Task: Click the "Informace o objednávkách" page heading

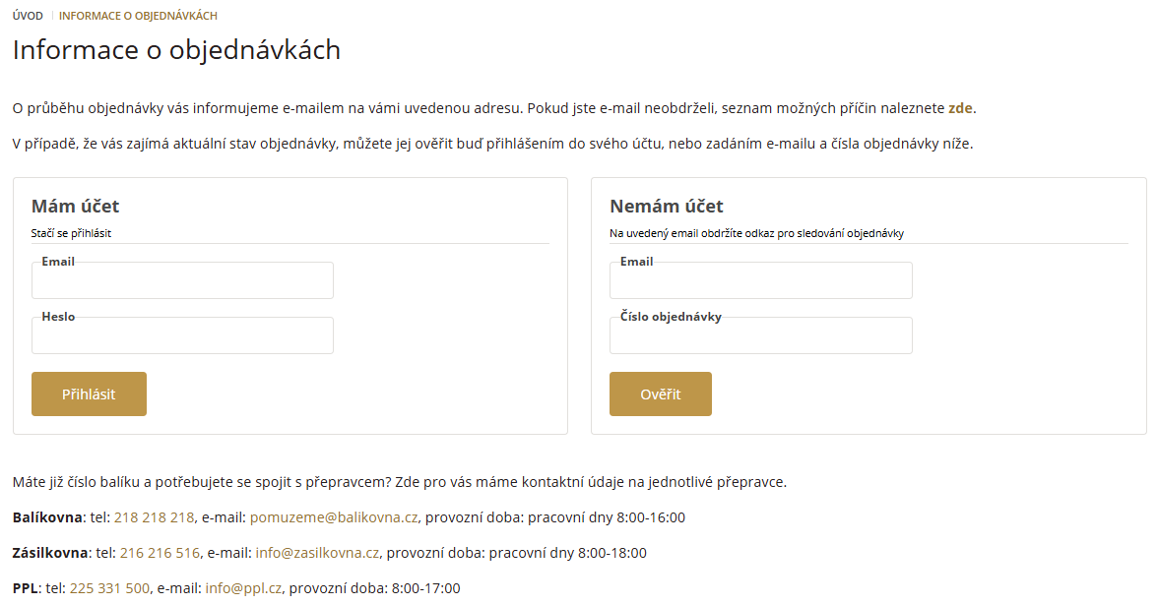Action: [x=176, y=50]
